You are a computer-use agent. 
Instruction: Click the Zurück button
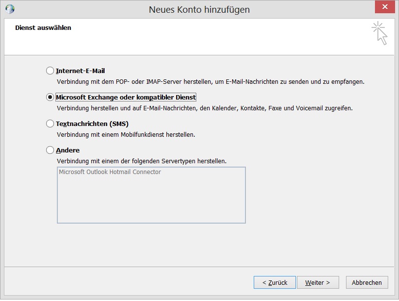274,282
